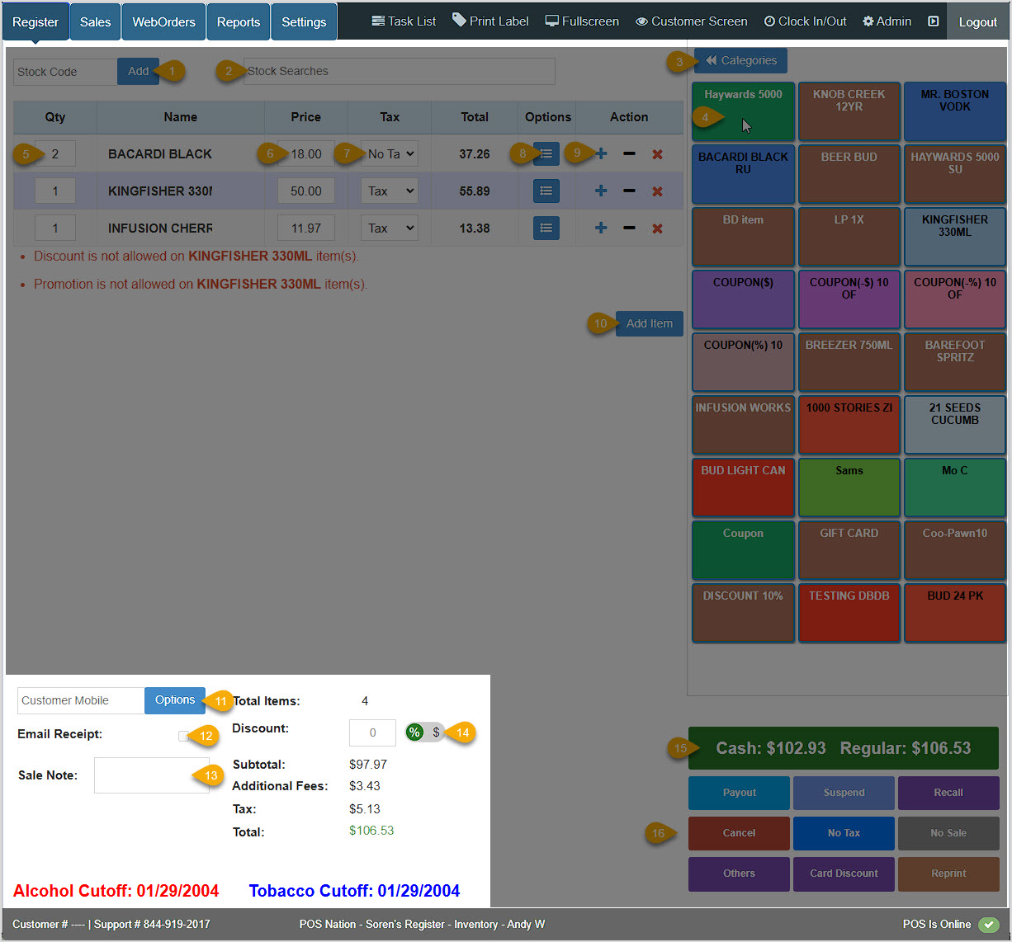This screenshot has width=1012, height=942.
Task: Enable the Email Receipt checkbox
Action: [x=185, y=735]
